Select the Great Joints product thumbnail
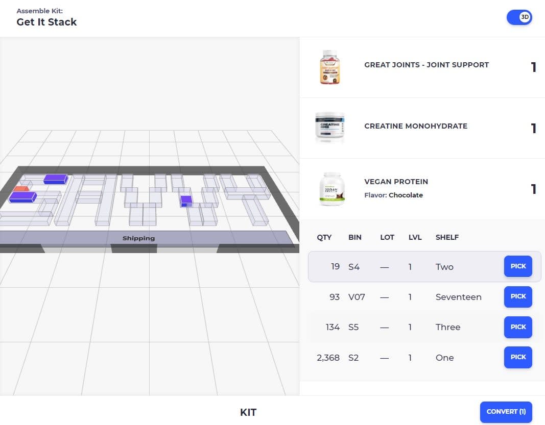 point(329,67)
